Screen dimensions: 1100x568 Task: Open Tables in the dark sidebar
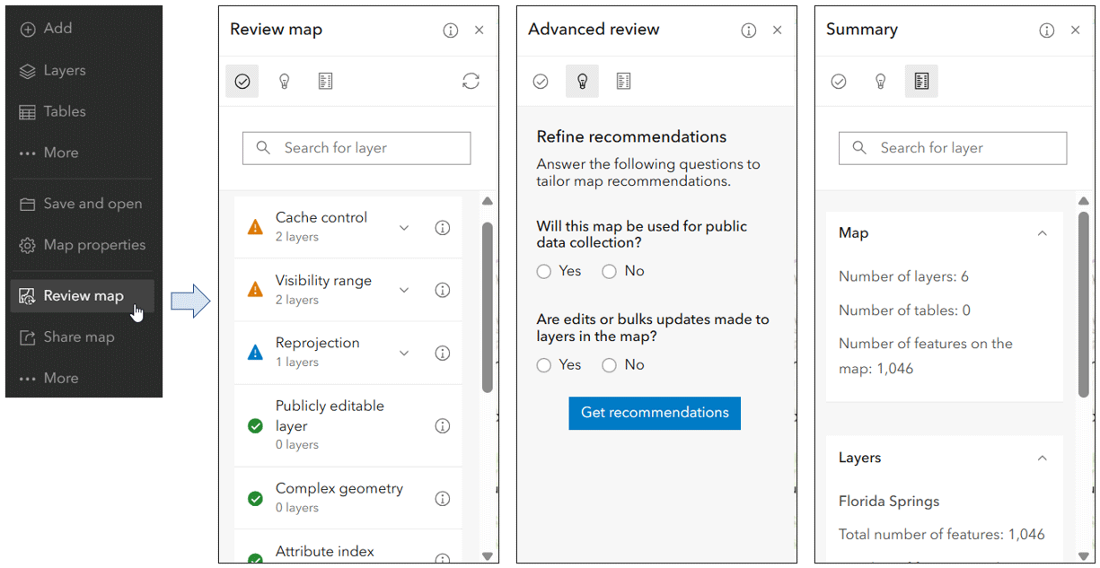pyautogui.click(x=53, y=111)
